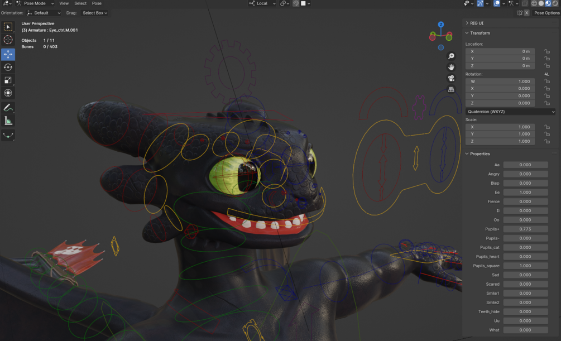Screen dimensions: 561x341
Task: Adjust the Ee property slider
Action: (525, 192)
